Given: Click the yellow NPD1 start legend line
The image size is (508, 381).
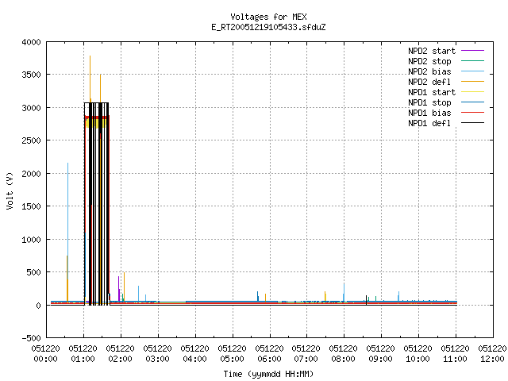Looking at the screenshot, I should click(x=473, y=92).
